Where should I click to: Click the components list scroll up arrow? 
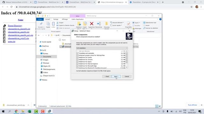click(x=127, y=51)
